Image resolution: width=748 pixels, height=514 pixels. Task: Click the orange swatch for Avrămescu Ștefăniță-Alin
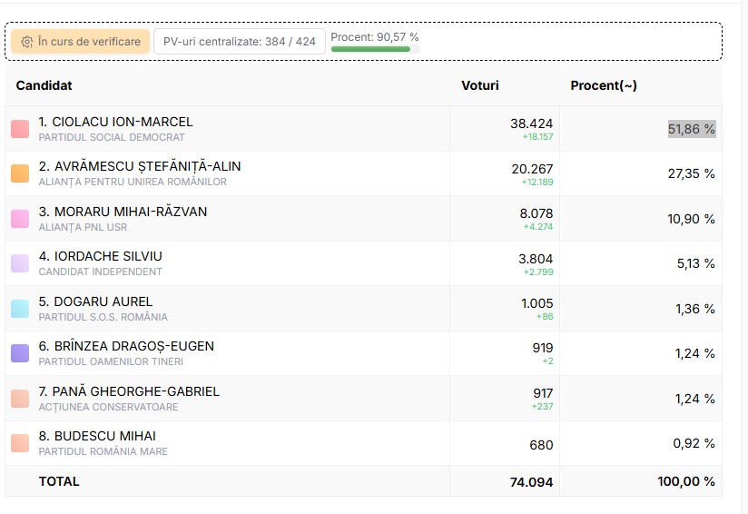click(20, 173)
